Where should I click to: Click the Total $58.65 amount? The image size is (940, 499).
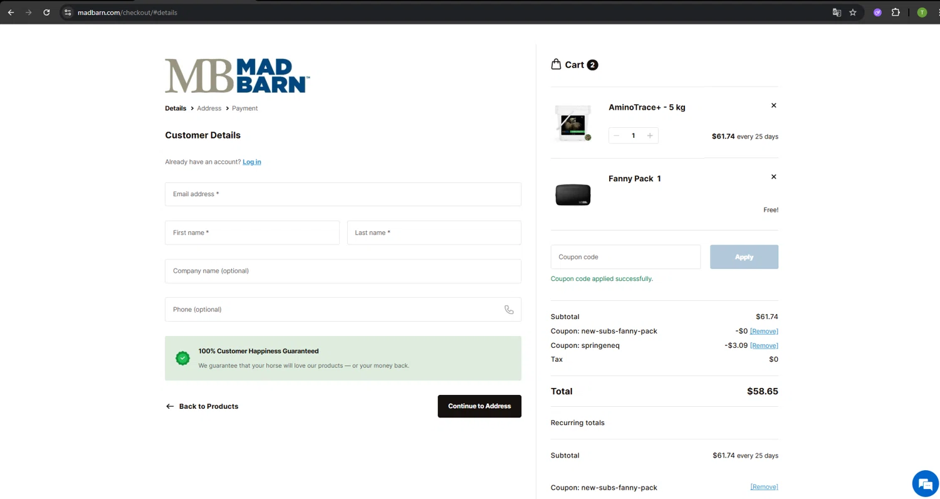click(x=763, y=391)
